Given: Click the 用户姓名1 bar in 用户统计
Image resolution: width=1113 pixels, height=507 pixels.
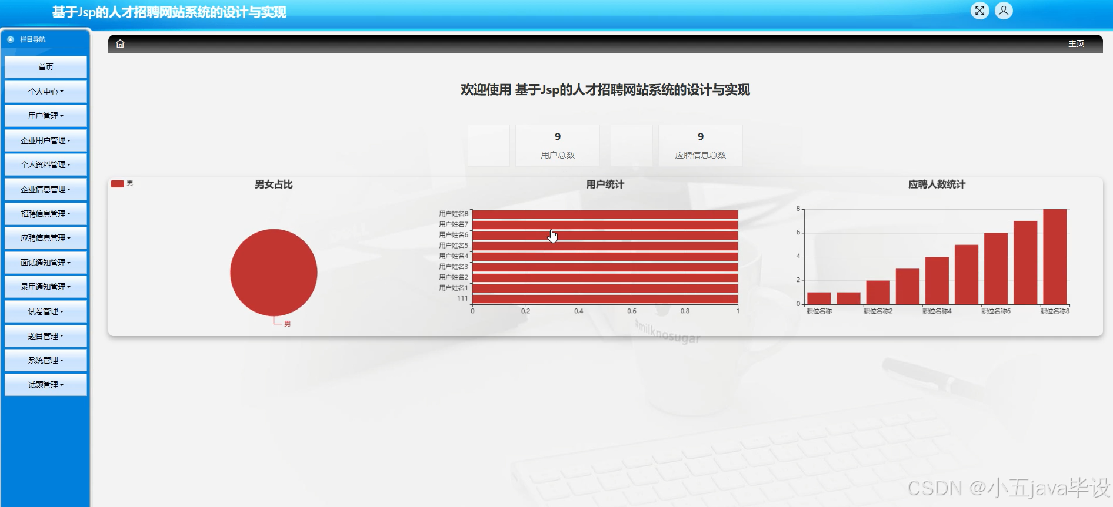Looking at the screenshot, I should pos(605,288).
